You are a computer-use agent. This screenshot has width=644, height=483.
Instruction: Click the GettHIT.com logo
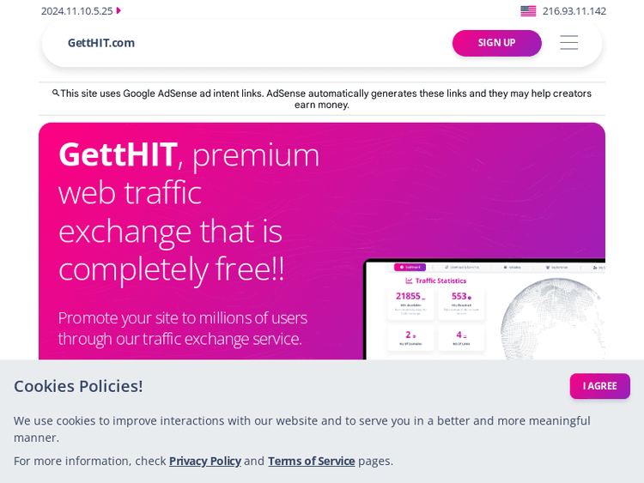(x=101, y=43)
